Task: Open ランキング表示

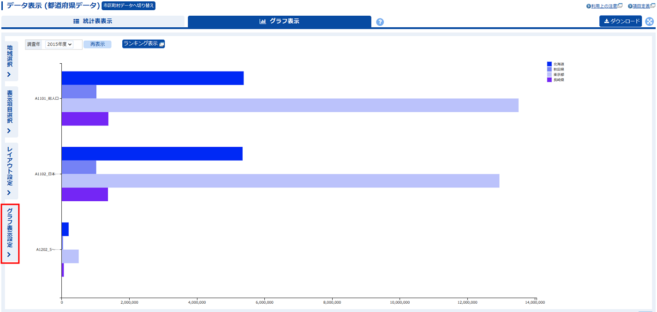Action: tap(143, 44)
